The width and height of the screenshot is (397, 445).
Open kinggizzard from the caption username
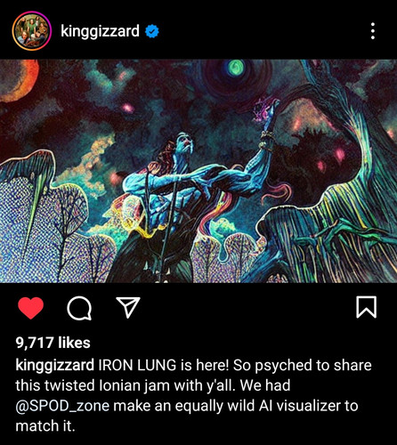click(x=55, y=365)
